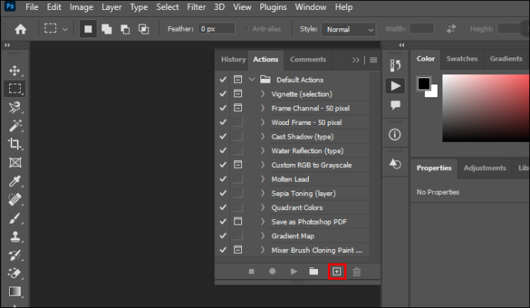The height and width of the screenshot is (308, 530).
Task: Click the black foreground color swatch
Action: click(423, 84)
